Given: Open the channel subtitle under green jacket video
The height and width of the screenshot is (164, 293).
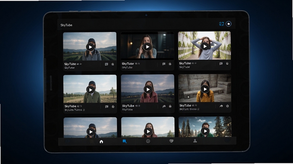Looking at the screenshot, I should pyautogui.click(x=75, y=110).
